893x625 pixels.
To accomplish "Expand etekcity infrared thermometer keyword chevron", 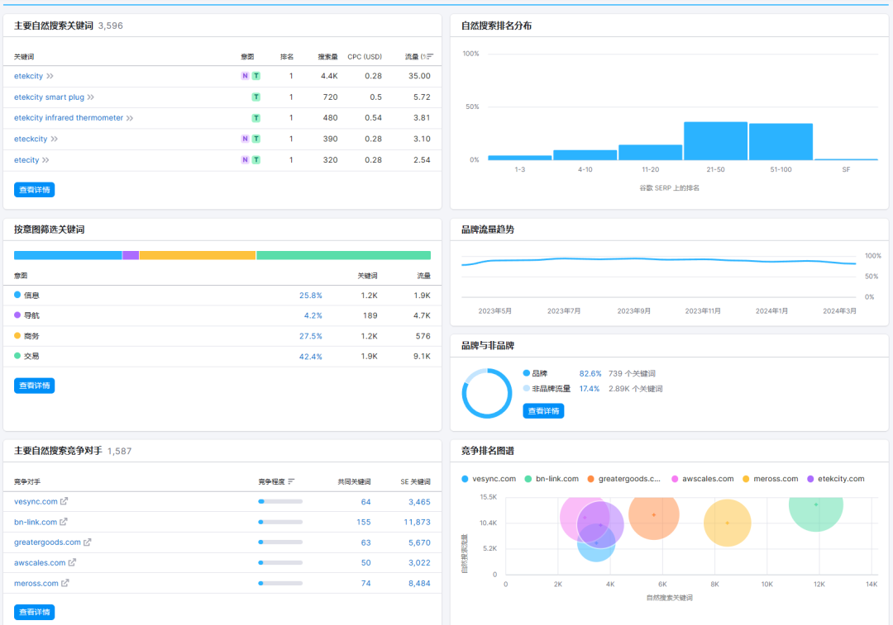I will coord(130,118).
